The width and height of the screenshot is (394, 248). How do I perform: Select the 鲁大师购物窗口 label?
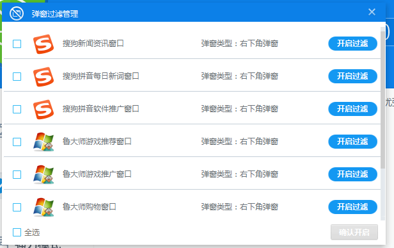point(89,207)
